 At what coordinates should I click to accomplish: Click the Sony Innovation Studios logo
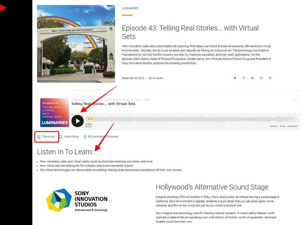tap(77, 200)
